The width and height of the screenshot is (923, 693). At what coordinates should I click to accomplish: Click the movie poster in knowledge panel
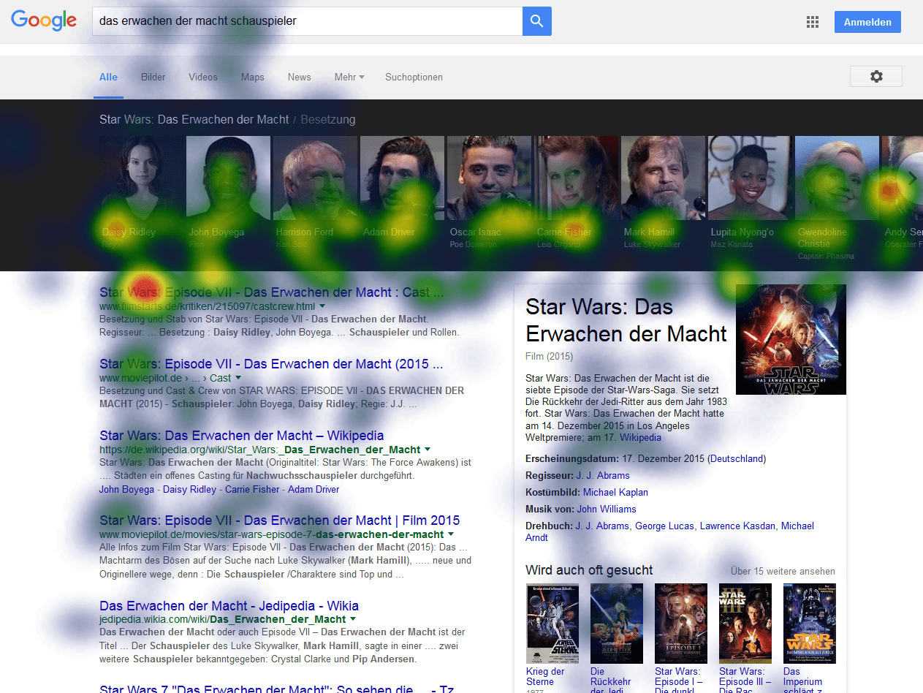pyautogui.click(x=791, y=339)
